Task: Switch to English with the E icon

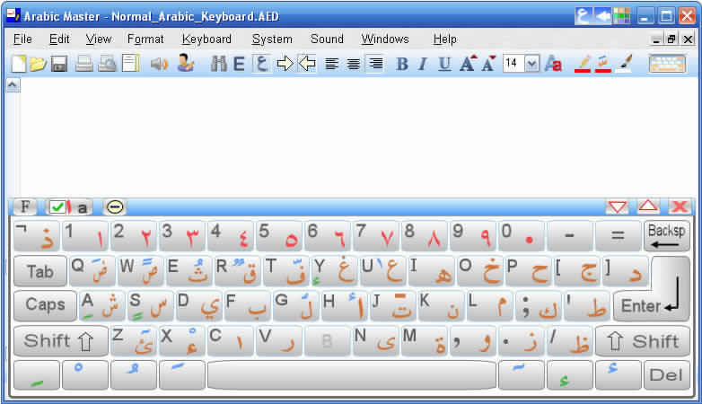Action: (x=239, y=64)
